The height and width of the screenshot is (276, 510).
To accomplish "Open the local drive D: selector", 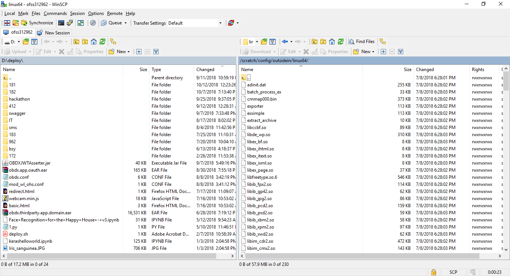I will [x=12, y=42].
